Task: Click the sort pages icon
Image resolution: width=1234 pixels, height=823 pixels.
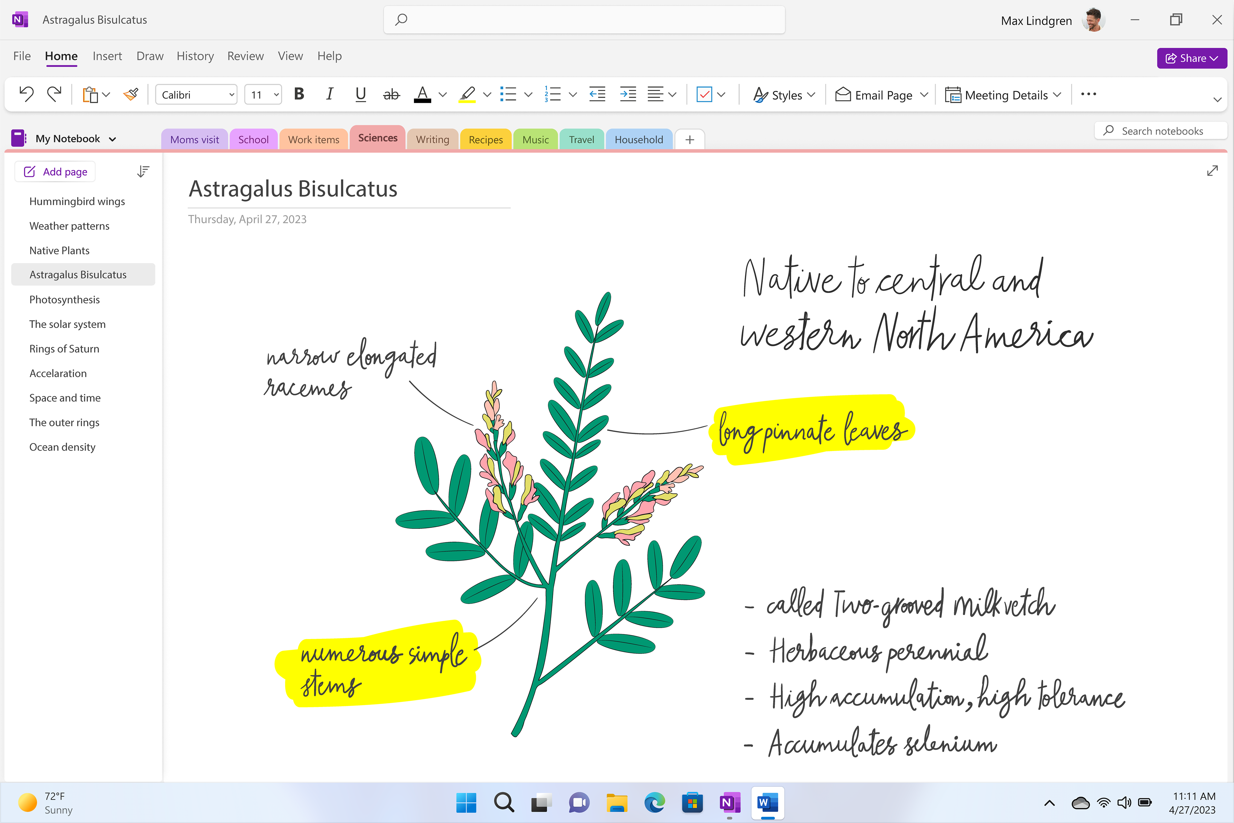Action: point(143,172)
